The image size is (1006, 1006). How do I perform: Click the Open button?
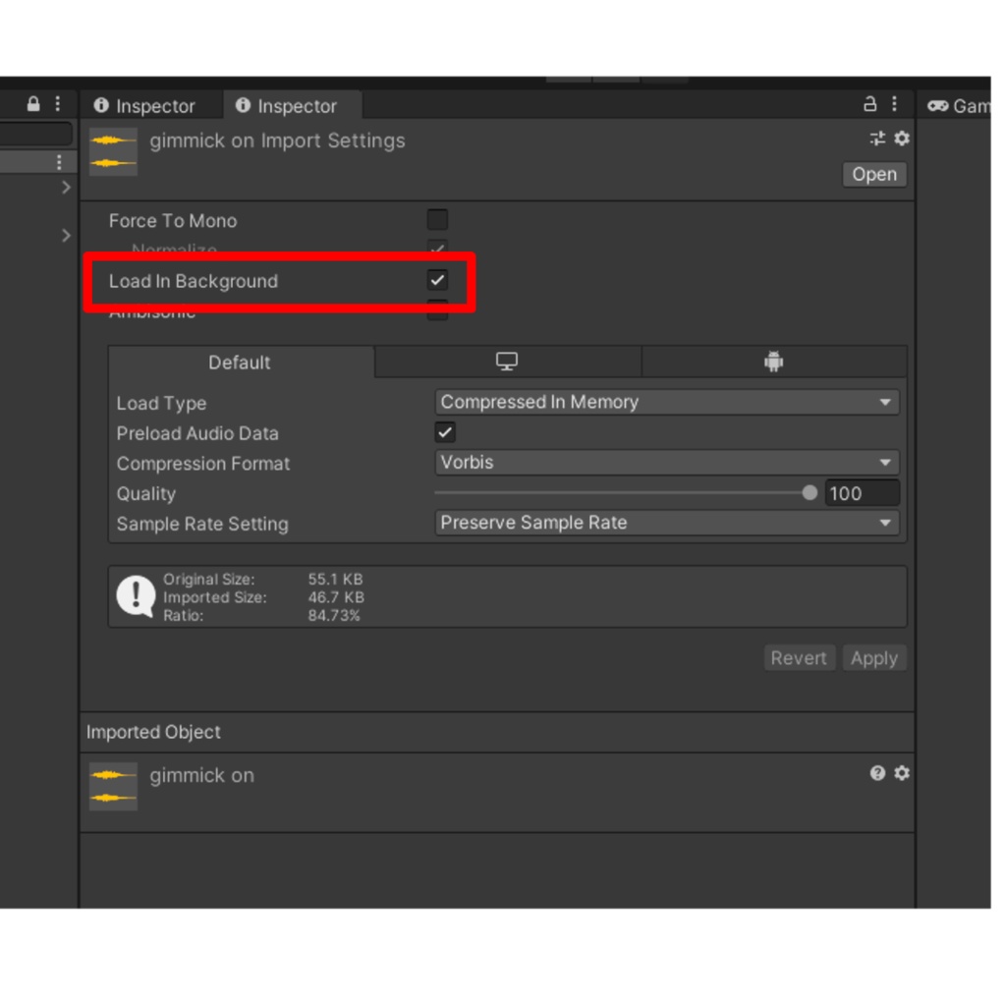873,175
